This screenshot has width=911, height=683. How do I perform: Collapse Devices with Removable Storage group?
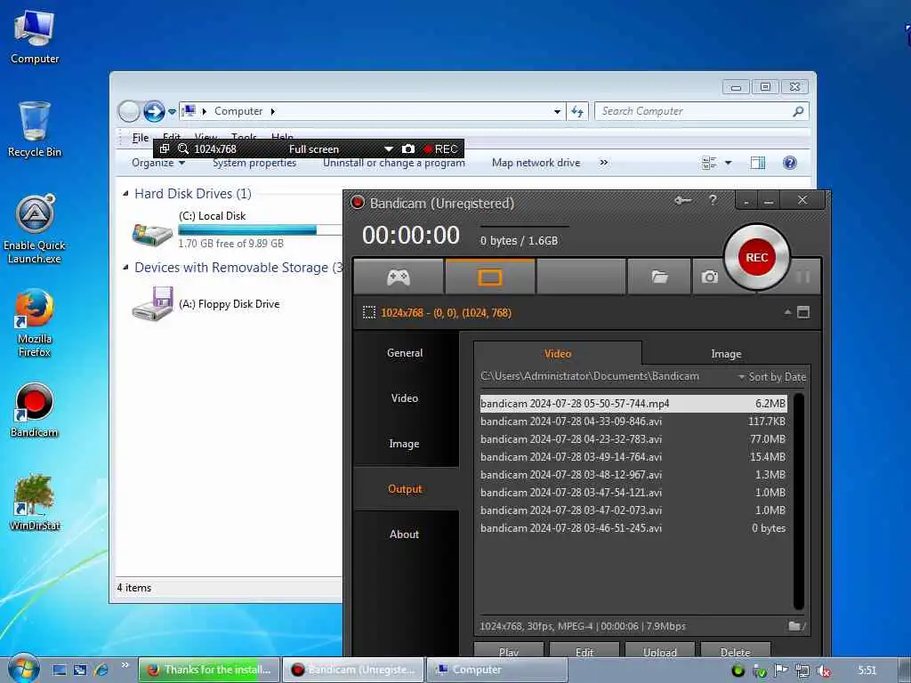pyautogui.click(x=125, y=267)
